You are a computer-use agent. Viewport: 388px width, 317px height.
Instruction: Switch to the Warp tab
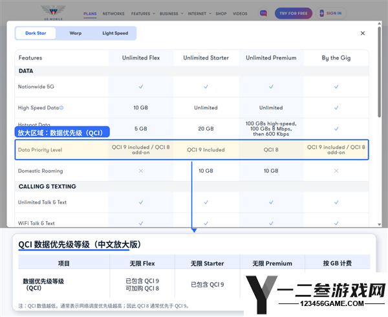pyautogui.click(x=76, y=33)
